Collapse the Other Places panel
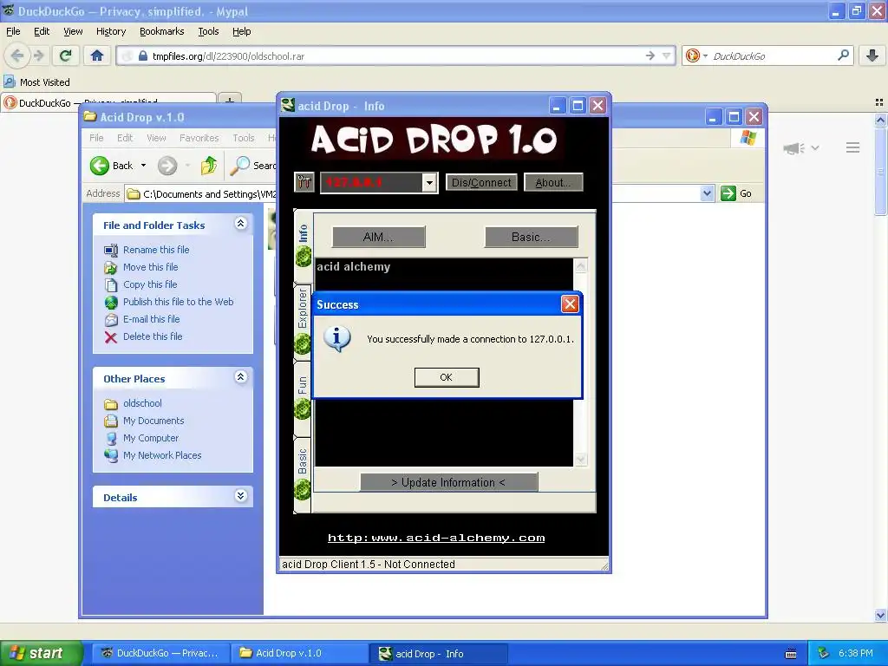This screenshot has height=666, width=888. point(240,377)
